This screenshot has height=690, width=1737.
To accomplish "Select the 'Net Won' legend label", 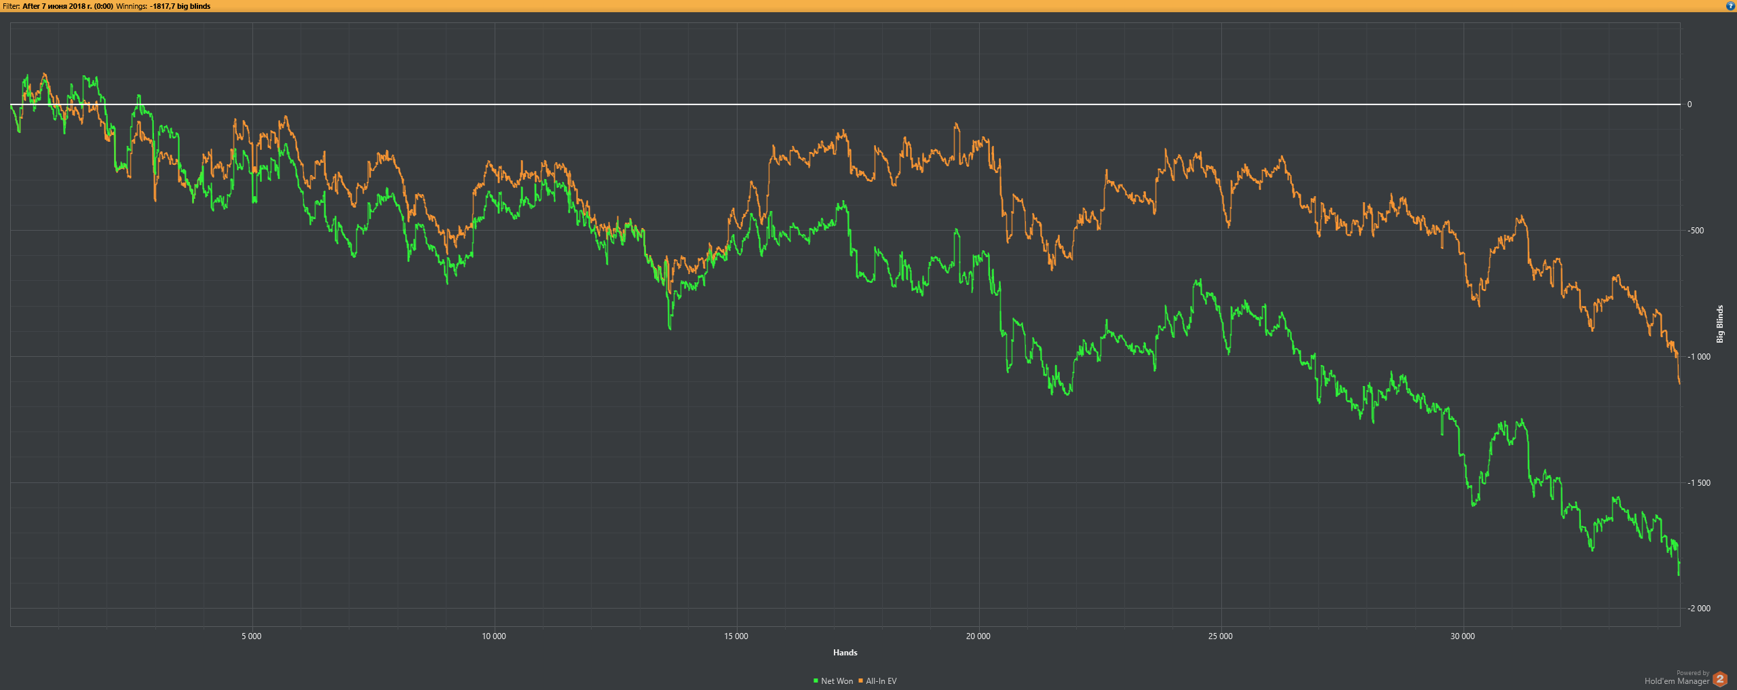I will pyautogui.click(x=837, y=681).
